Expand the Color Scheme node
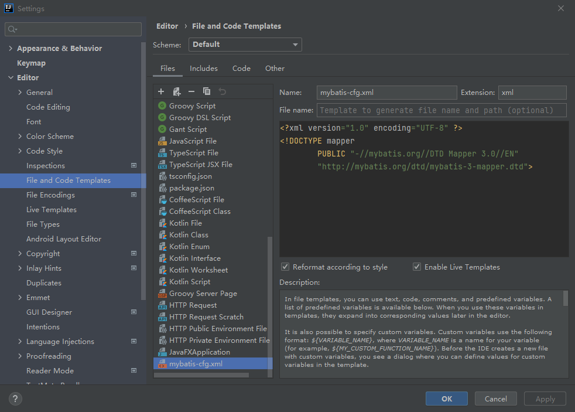The image size is (575, 412). [x=20, y=136]
